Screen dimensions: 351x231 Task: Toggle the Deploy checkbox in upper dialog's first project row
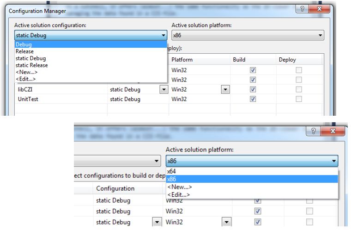click(299, 70)
